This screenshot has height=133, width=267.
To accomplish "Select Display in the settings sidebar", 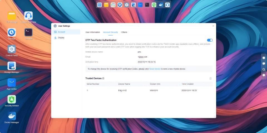I will 66,37.
